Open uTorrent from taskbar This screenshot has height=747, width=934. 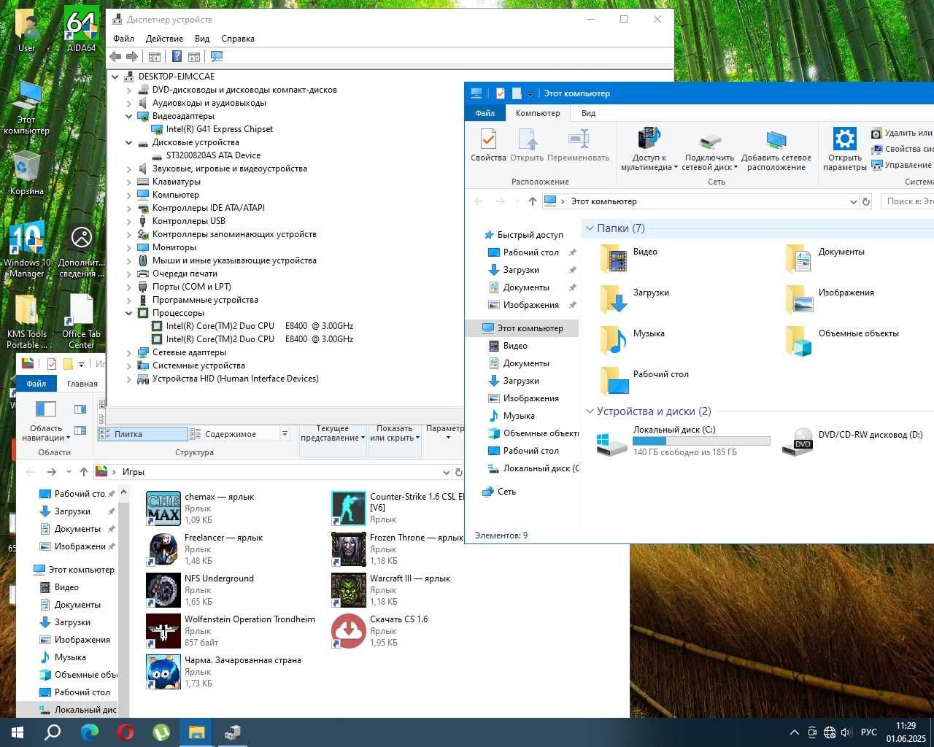[161, 732]
